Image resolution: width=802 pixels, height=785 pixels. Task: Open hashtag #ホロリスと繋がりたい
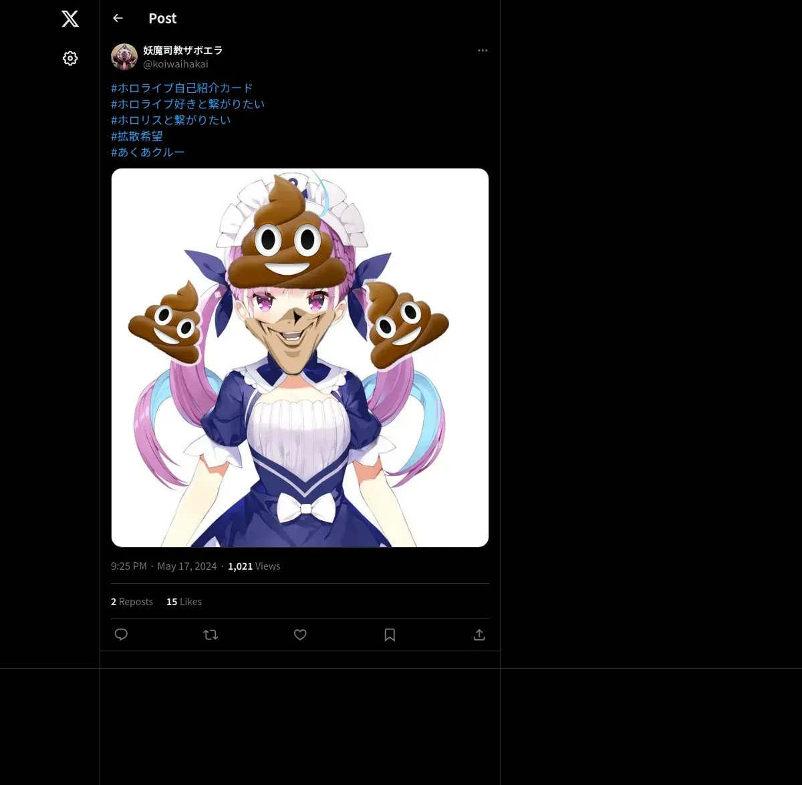[171, 120]
